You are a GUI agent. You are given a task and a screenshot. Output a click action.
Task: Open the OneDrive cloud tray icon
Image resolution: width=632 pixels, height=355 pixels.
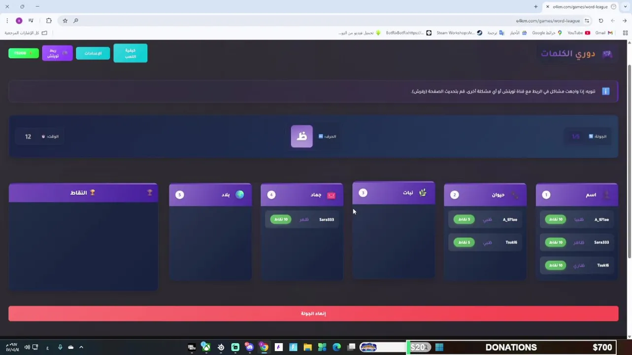click(70, 348)
